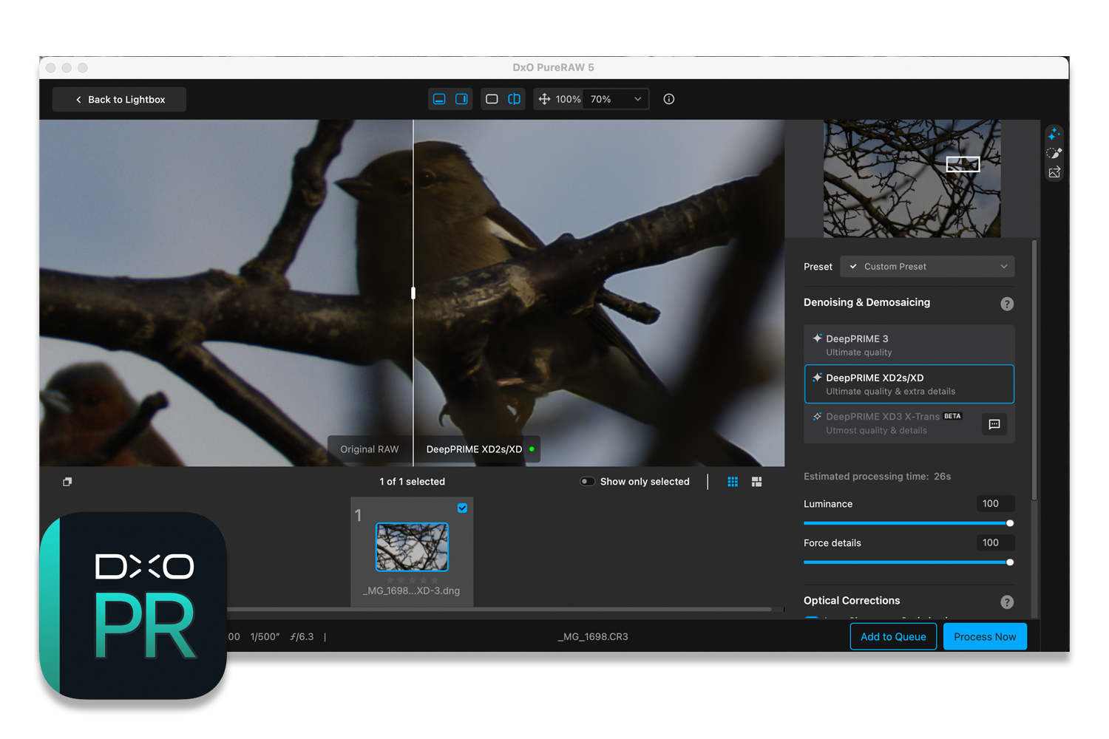Click the pan/move tool icon
This screenshot has width=1109, height=739.
pyautogui.click(x=544, y=99)
